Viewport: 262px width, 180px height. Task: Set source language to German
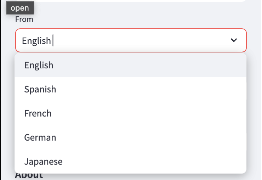tap(131, 137)
